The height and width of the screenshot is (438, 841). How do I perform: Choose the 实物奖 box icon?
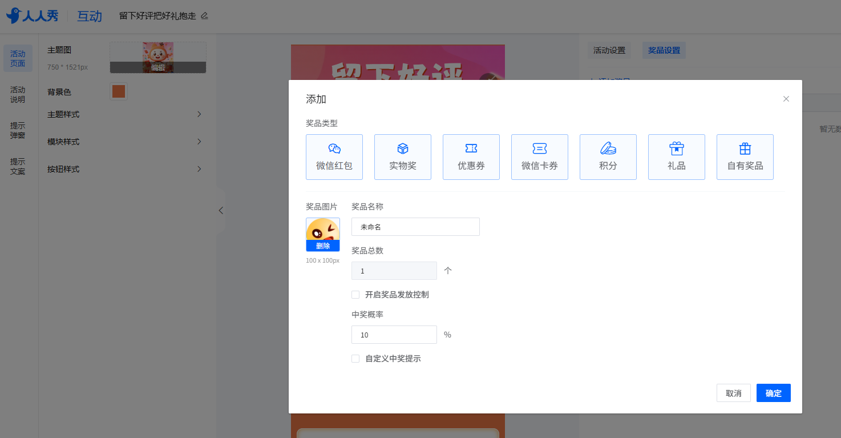403,148
